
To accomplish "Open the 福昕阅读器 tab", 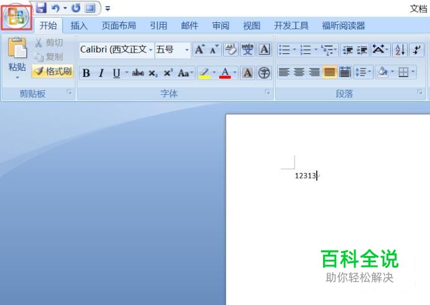I will click(344, 25).
